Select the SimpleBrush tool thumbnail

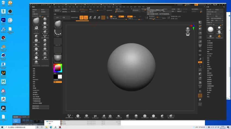[x=219, y=36]
